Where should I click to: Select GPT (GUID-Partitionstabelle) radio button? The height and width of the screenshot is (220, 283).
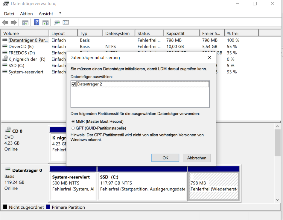(73, 128)
